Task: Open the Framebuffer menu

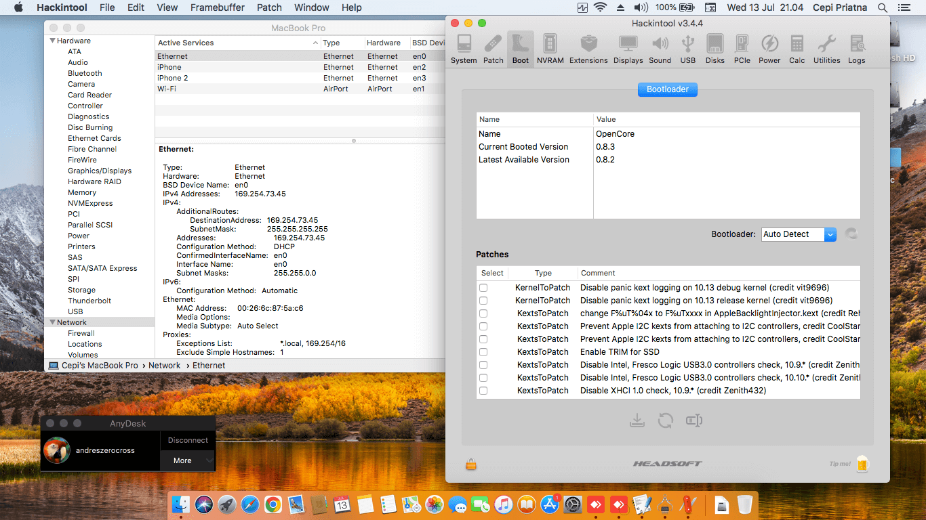Action: [217, 7]
